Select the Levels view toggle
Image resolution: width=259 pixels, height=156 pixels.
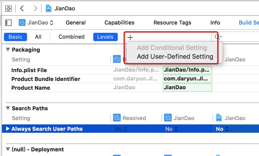(x=105, y=37)
